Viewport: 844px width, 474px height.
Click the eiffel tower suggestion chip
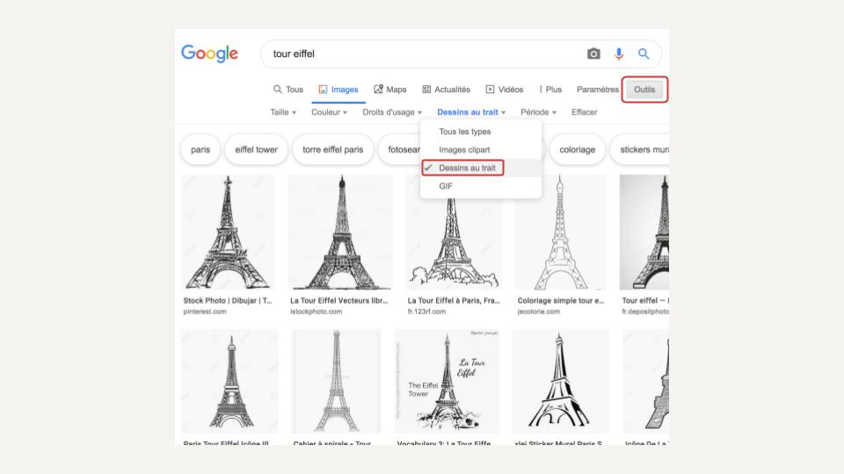pos(256,149)
